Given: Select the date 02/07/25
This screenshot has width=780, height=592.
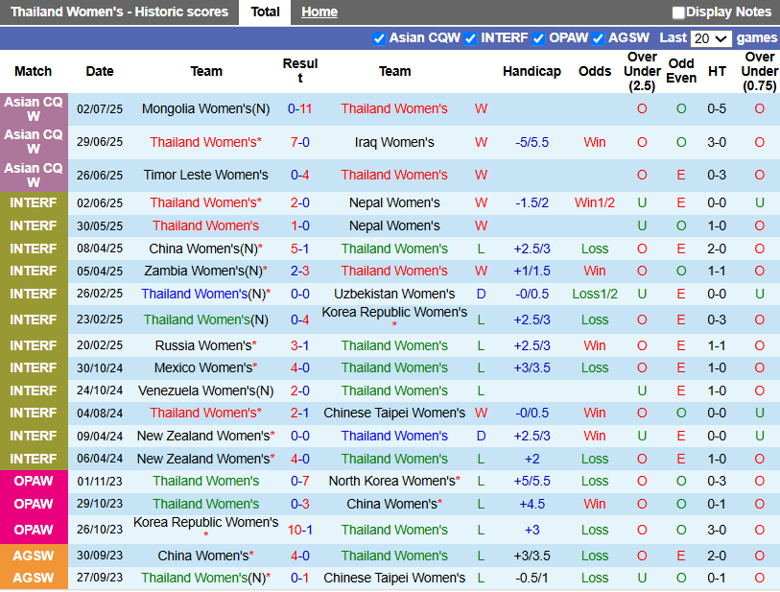Looking at the screenshot, I should coord(100,109).
